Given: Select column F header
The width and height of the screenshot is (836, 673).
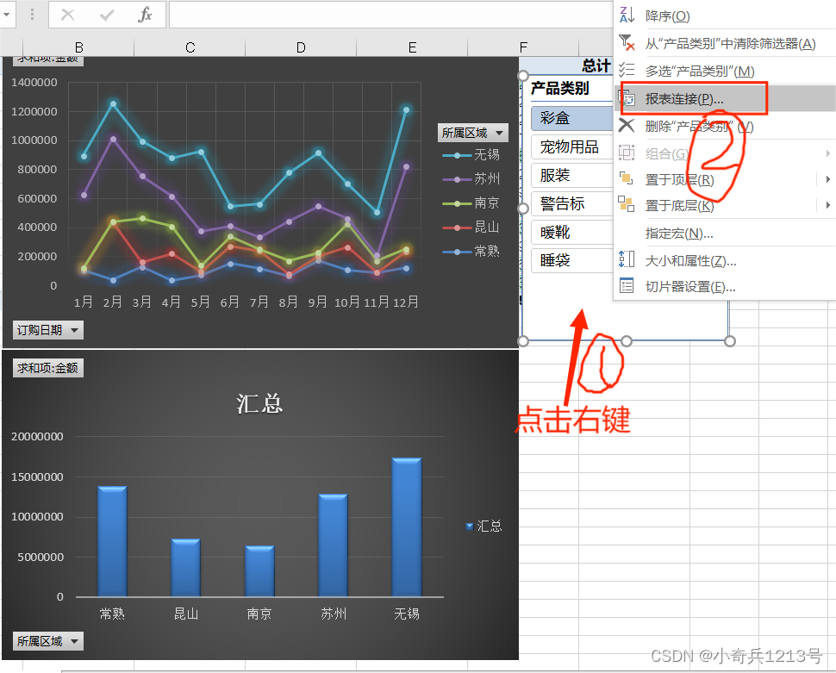Looking at the screenshot, I should (523, 47).
